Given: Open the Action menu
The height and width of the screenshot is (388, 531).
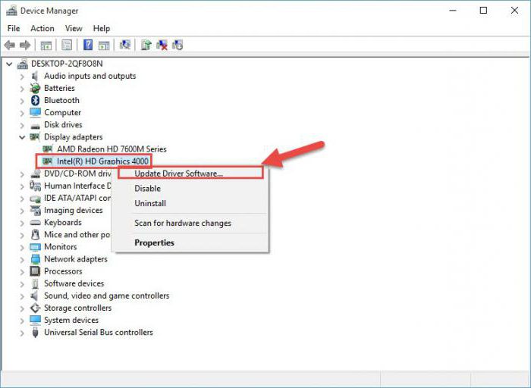Looking at the screenshot, I should (42, 28).
